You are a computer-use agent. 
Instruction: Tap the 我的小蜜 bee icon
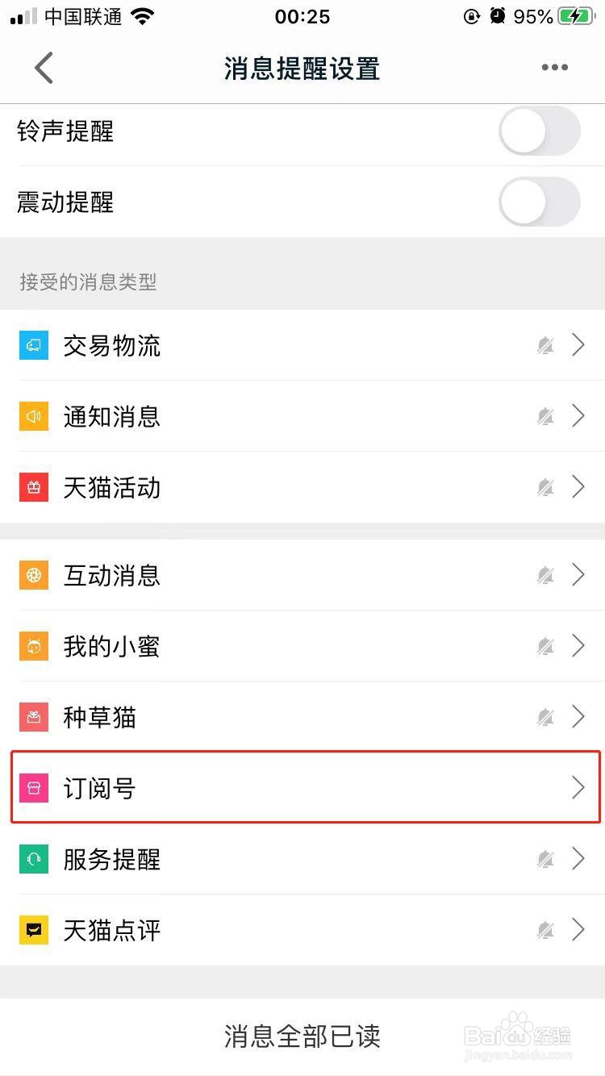34,646
